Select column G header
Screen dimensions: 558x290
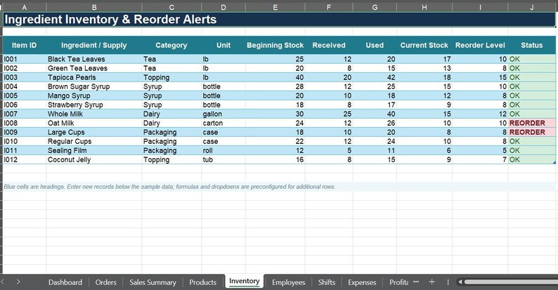click(375, 8)
